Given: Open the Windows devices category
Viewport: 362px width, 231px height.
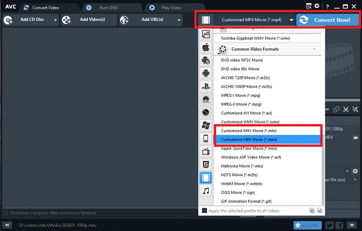Looking at the screenshot, I should click(206, 125).
